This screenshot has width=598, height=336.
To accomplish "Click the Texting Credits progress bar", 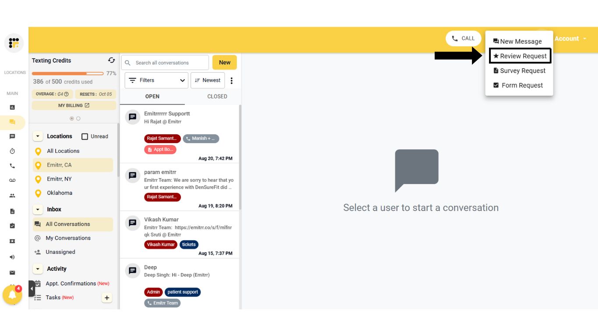I will 67,73.
